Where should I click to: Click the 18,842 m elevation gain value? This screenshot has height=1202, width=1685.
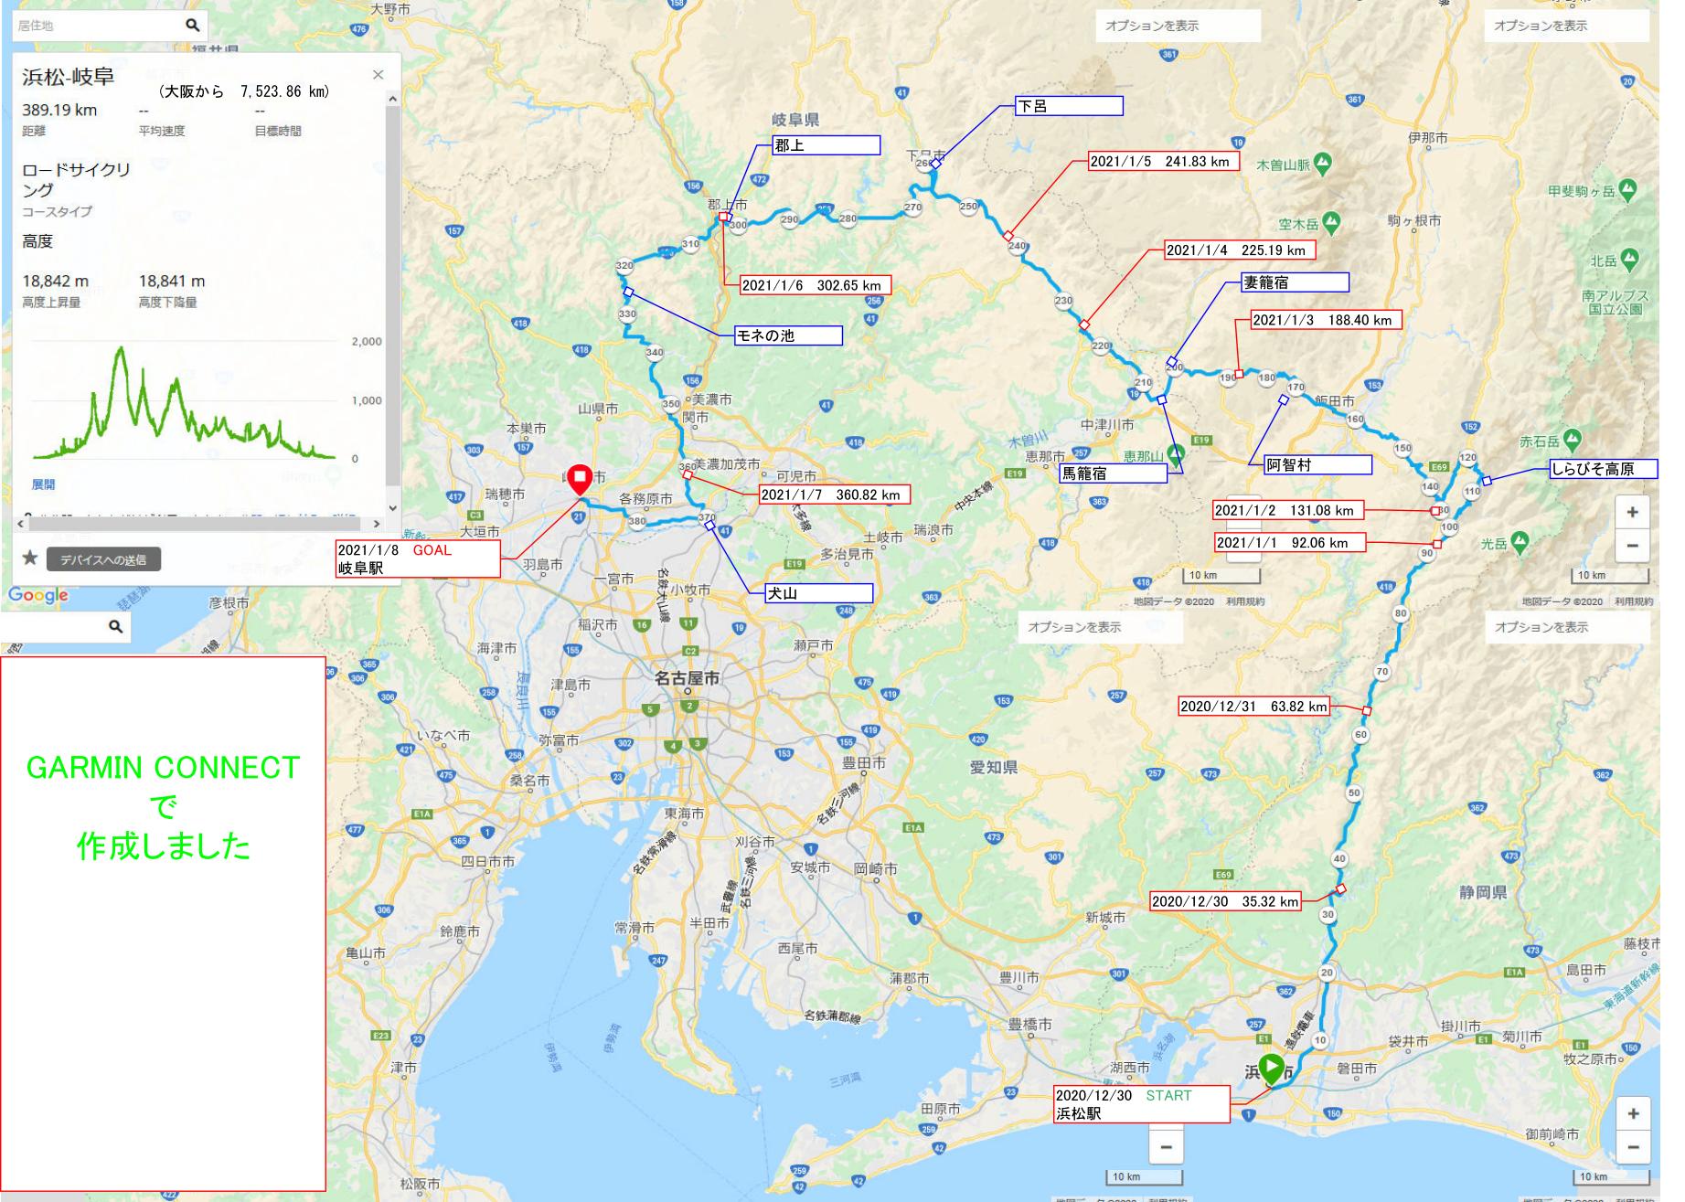[56, 282]
